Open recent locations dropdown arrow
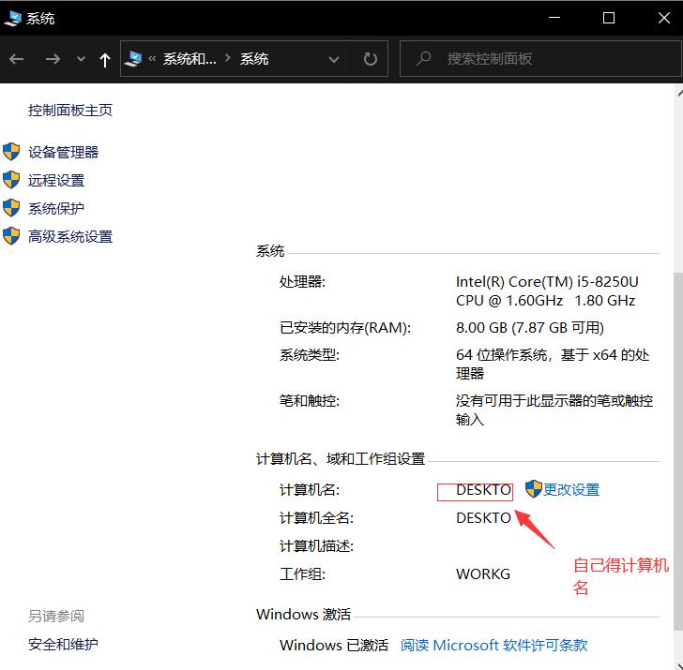Screen dimensions: 683x670 (x=81, y=59)
